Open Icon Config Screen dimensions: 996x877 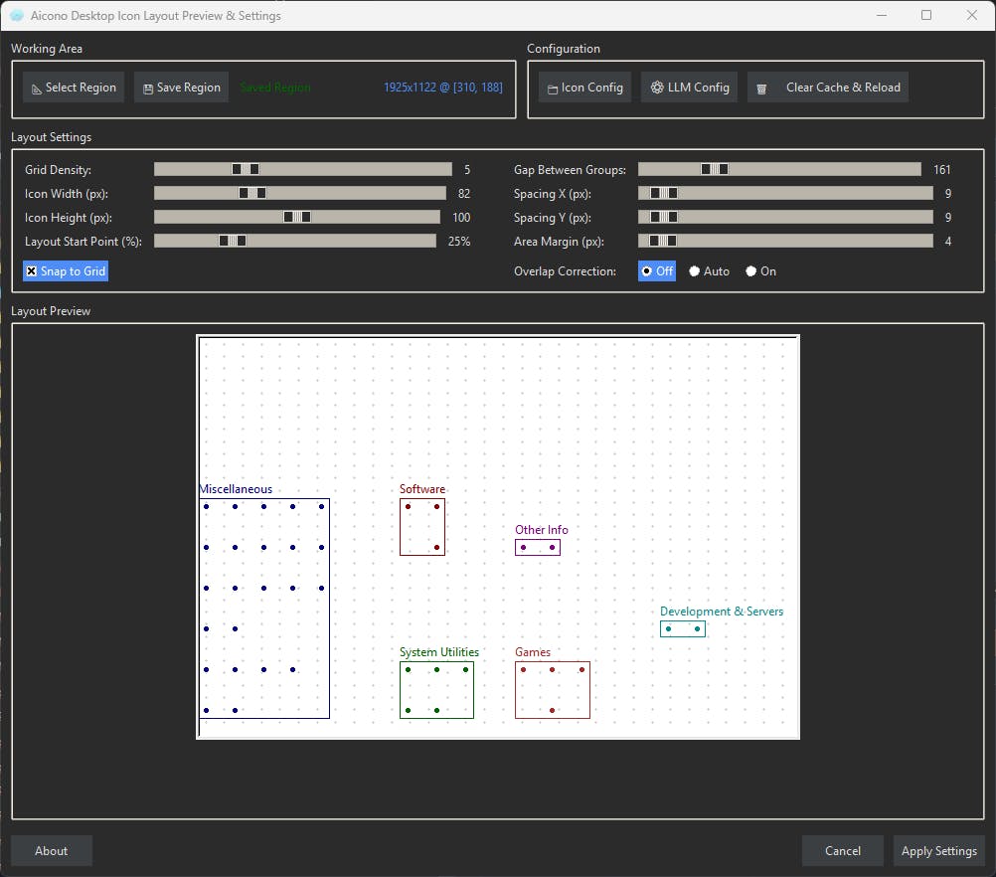point(585,88)
